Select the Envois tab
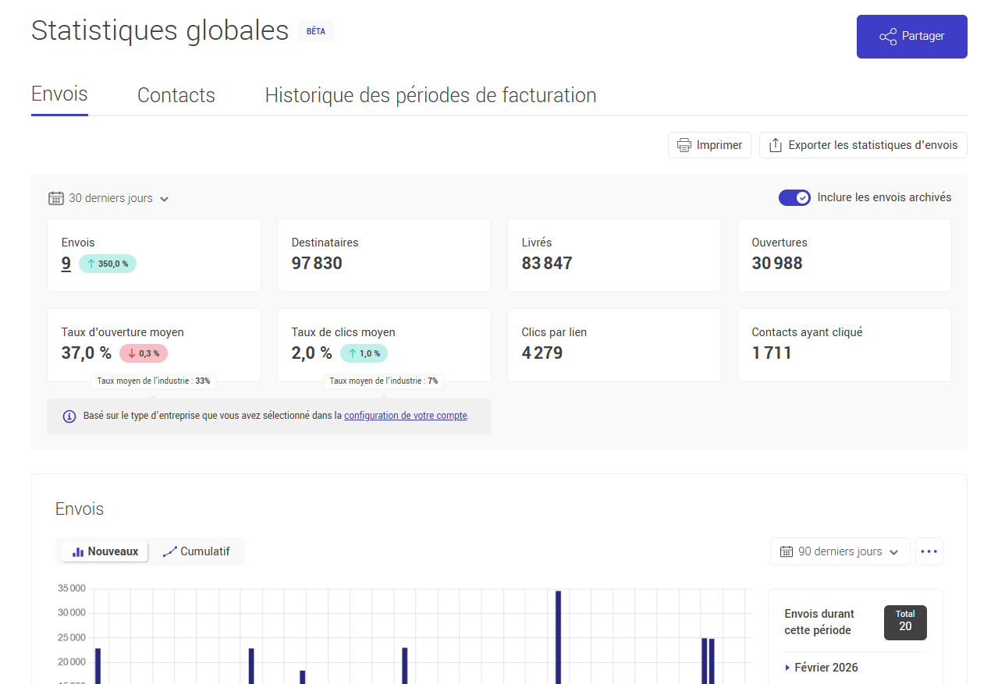This screenshot has width=998, height=684. [x=59, y=94]
